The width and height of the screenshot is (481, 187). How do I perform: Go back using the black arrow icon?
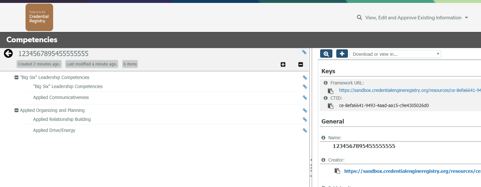pyautogui.click(x=8, y=54)
